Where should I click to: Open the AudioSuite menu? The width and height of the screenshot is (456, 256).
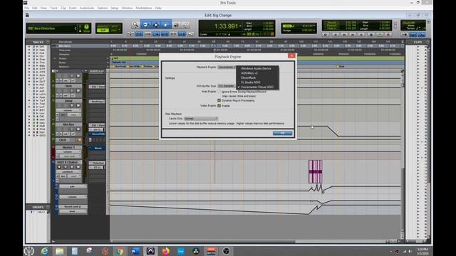(87, 8)
